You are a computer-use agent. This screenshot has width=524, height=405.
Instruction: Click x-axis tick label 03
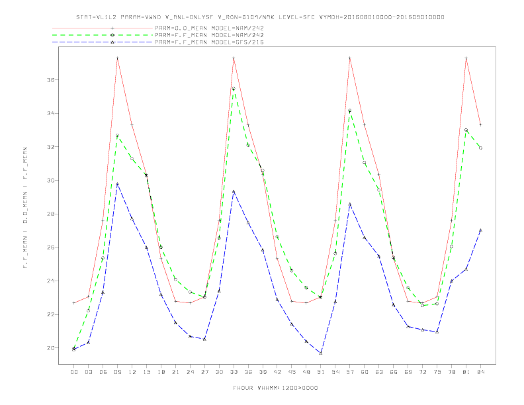click(88, 372)
